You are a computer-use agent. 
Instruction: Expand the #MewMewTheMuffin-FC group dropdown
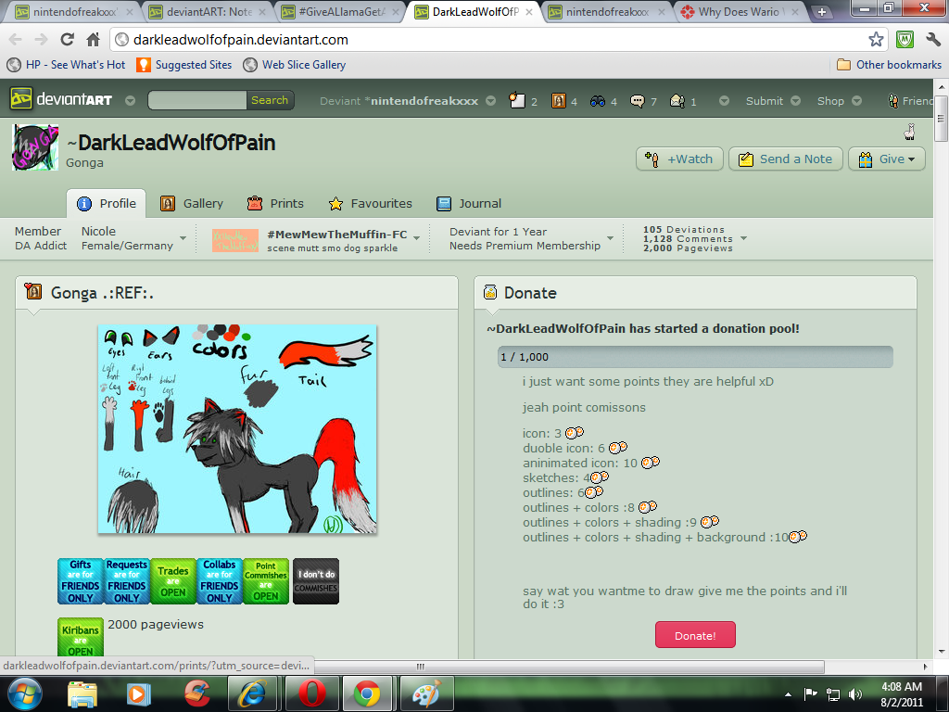[x=416, y=238]
